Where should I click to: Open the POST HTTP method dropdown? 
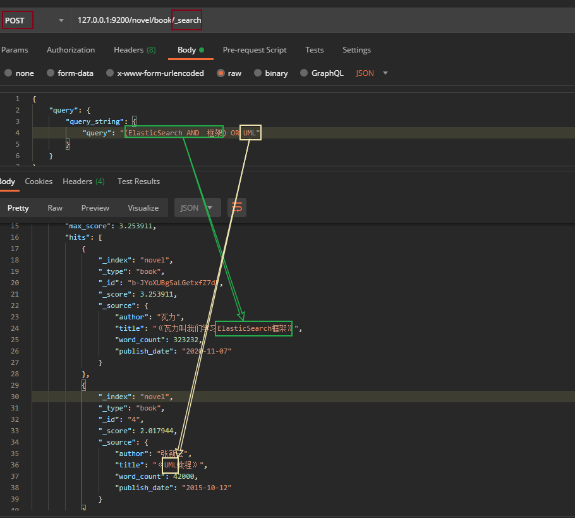[35, 20]
